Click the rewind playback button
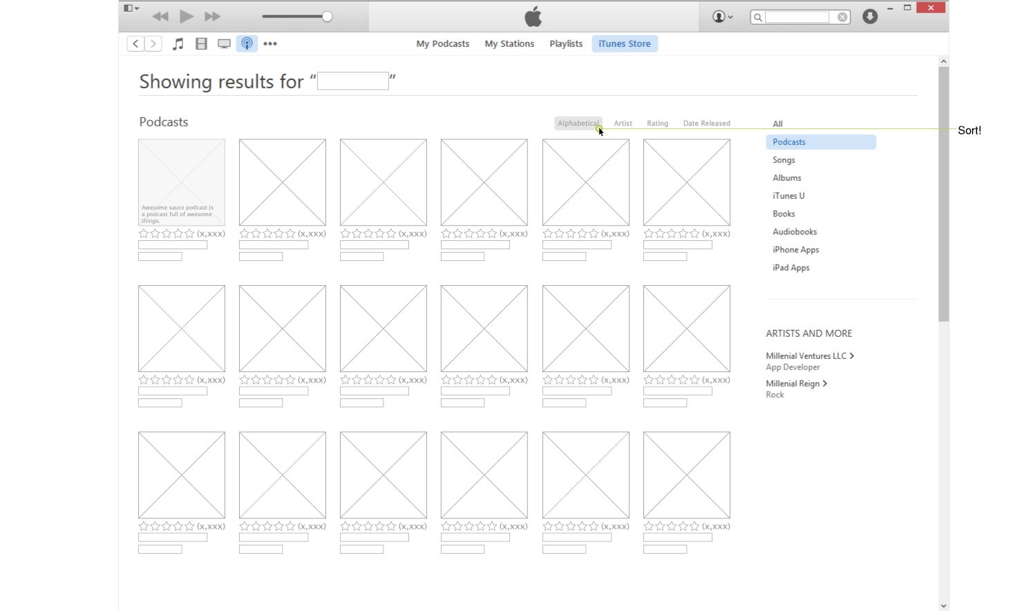Screen dimensions: 1031x611 pos(160,17)
